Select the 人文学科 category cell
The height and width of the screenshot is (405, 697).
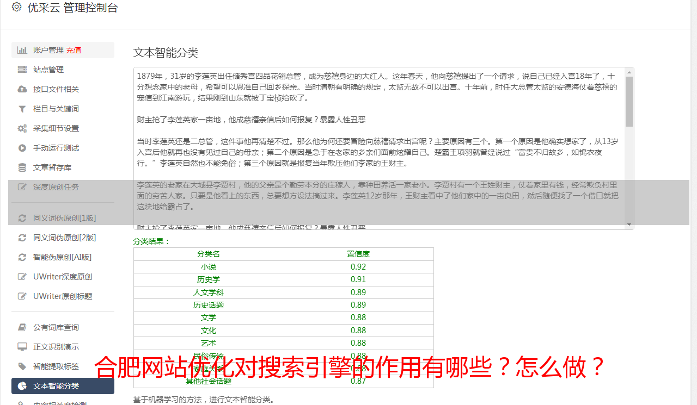click(x=209, y=292)
